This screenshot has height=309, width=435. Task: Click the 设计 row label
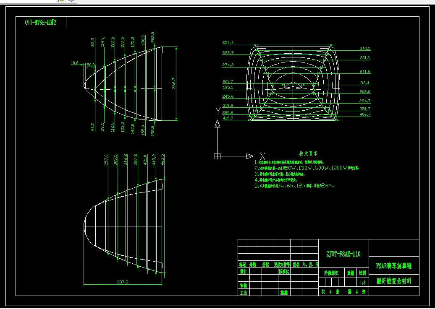pos(243,271)
